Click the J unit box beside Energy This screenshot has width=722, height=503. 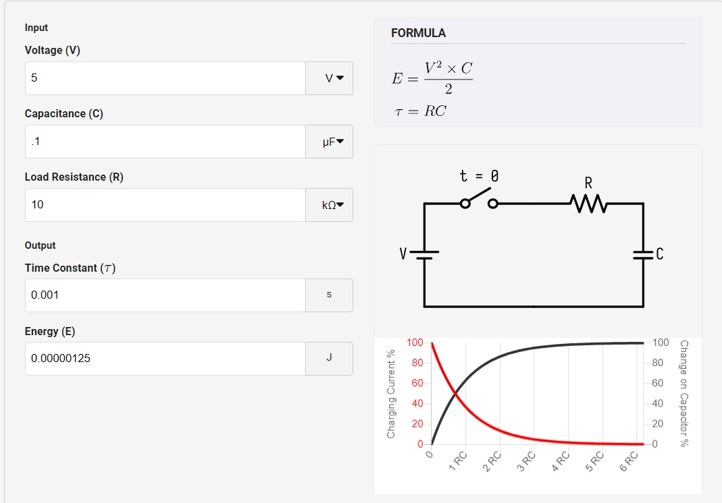(x=329, y=359)
